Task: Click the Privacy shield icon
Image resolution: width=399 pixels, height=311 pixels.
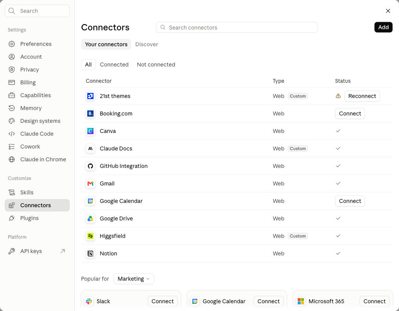Action: point(12,70)
